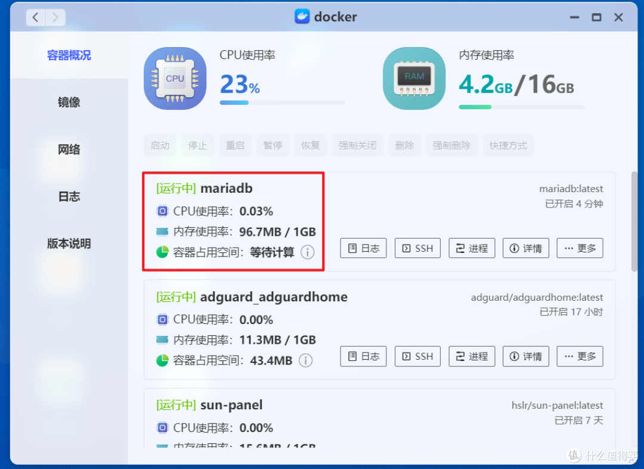The width and height of the screenshot is (644, 469).
Task: Go to the 网络 sidebar tab
Action: pos(69,149)
